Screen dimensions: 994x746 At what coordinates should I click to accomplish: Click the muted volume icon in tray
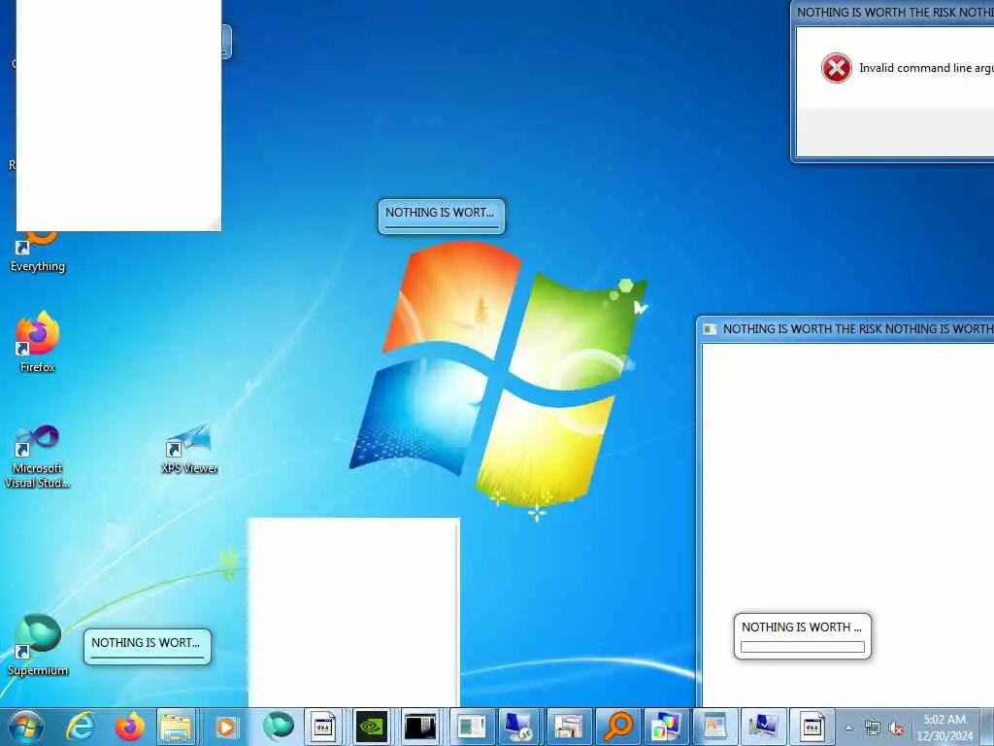[896, 729]
